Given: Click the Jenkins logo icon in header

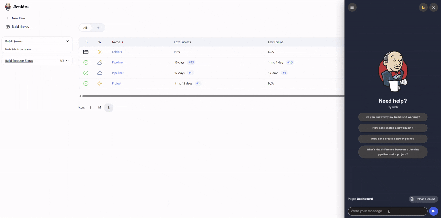Looking at the screenshot, I should (8, 7).
